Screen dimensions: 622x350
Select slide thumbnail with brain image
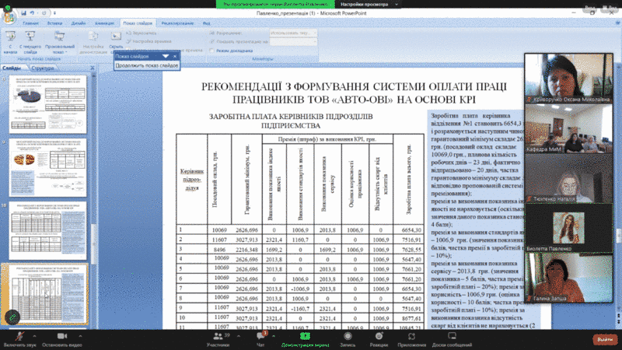coord(48,167)
